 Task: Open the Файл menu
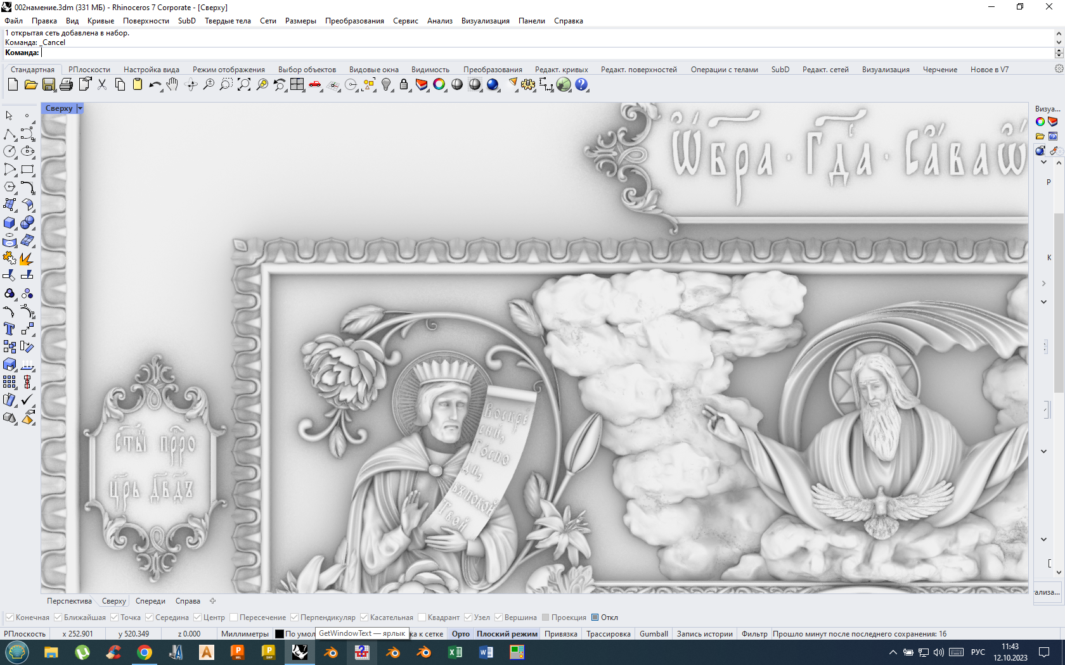pos(13,21)
